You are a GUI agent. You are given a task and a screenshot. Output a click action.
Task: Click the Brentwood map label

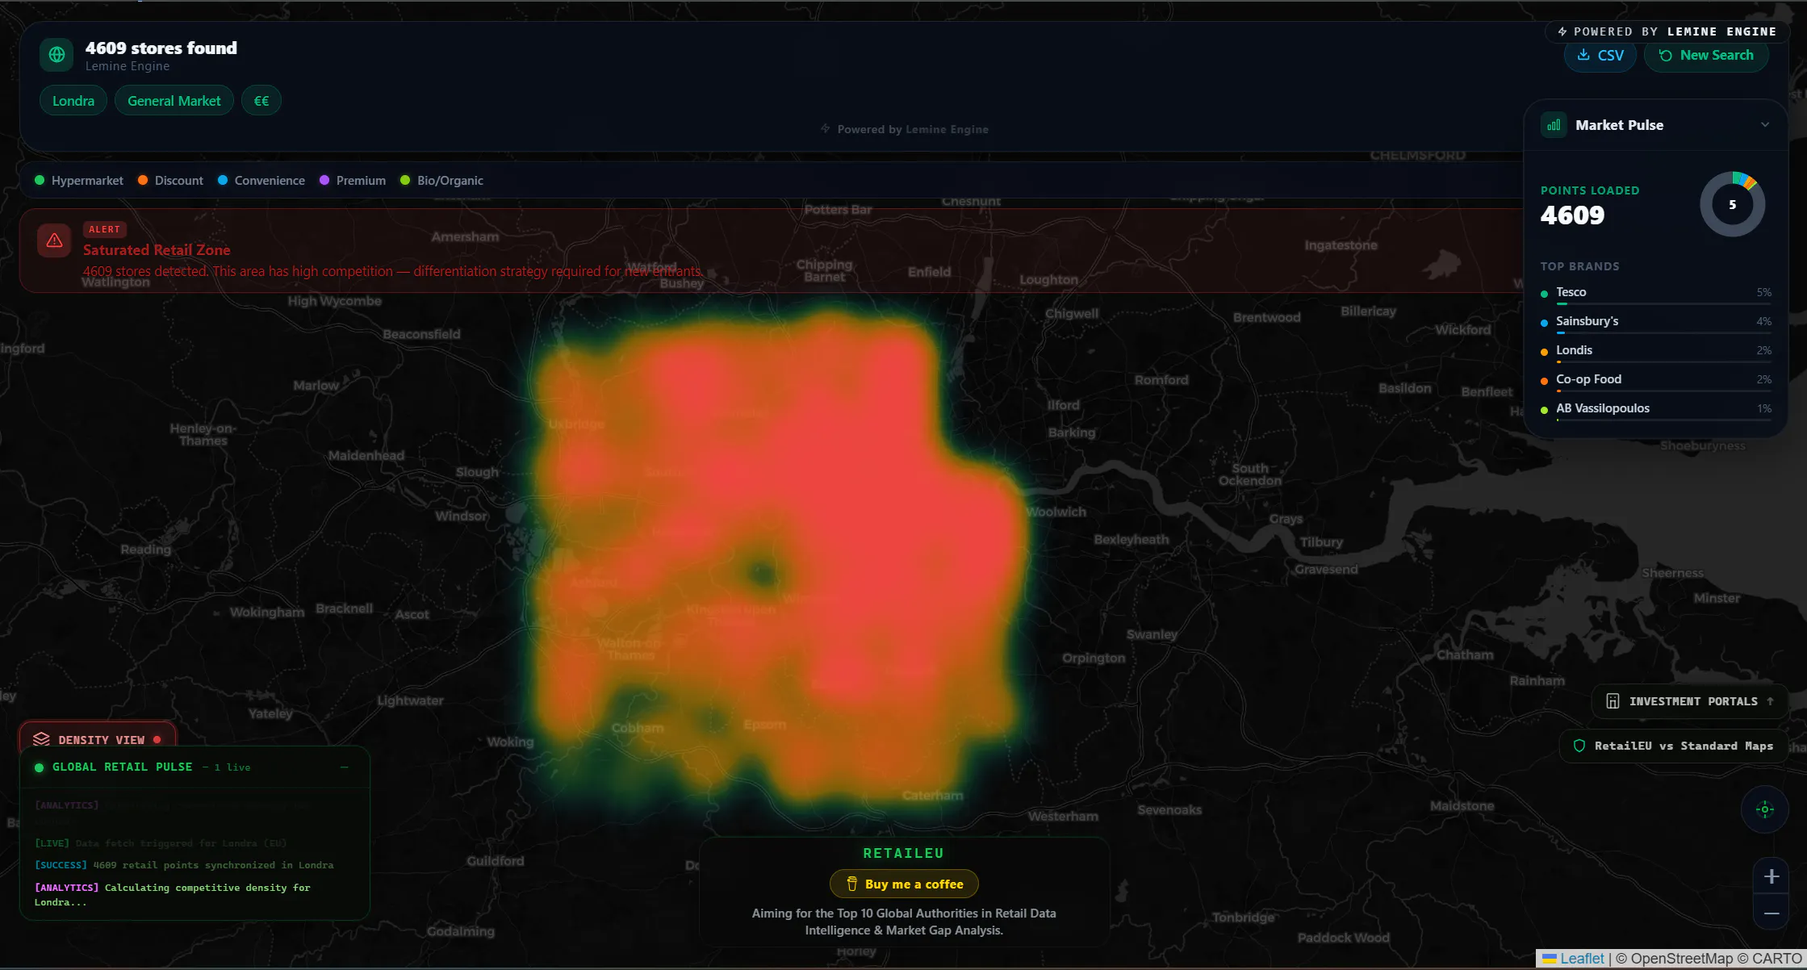point(1266,317)
